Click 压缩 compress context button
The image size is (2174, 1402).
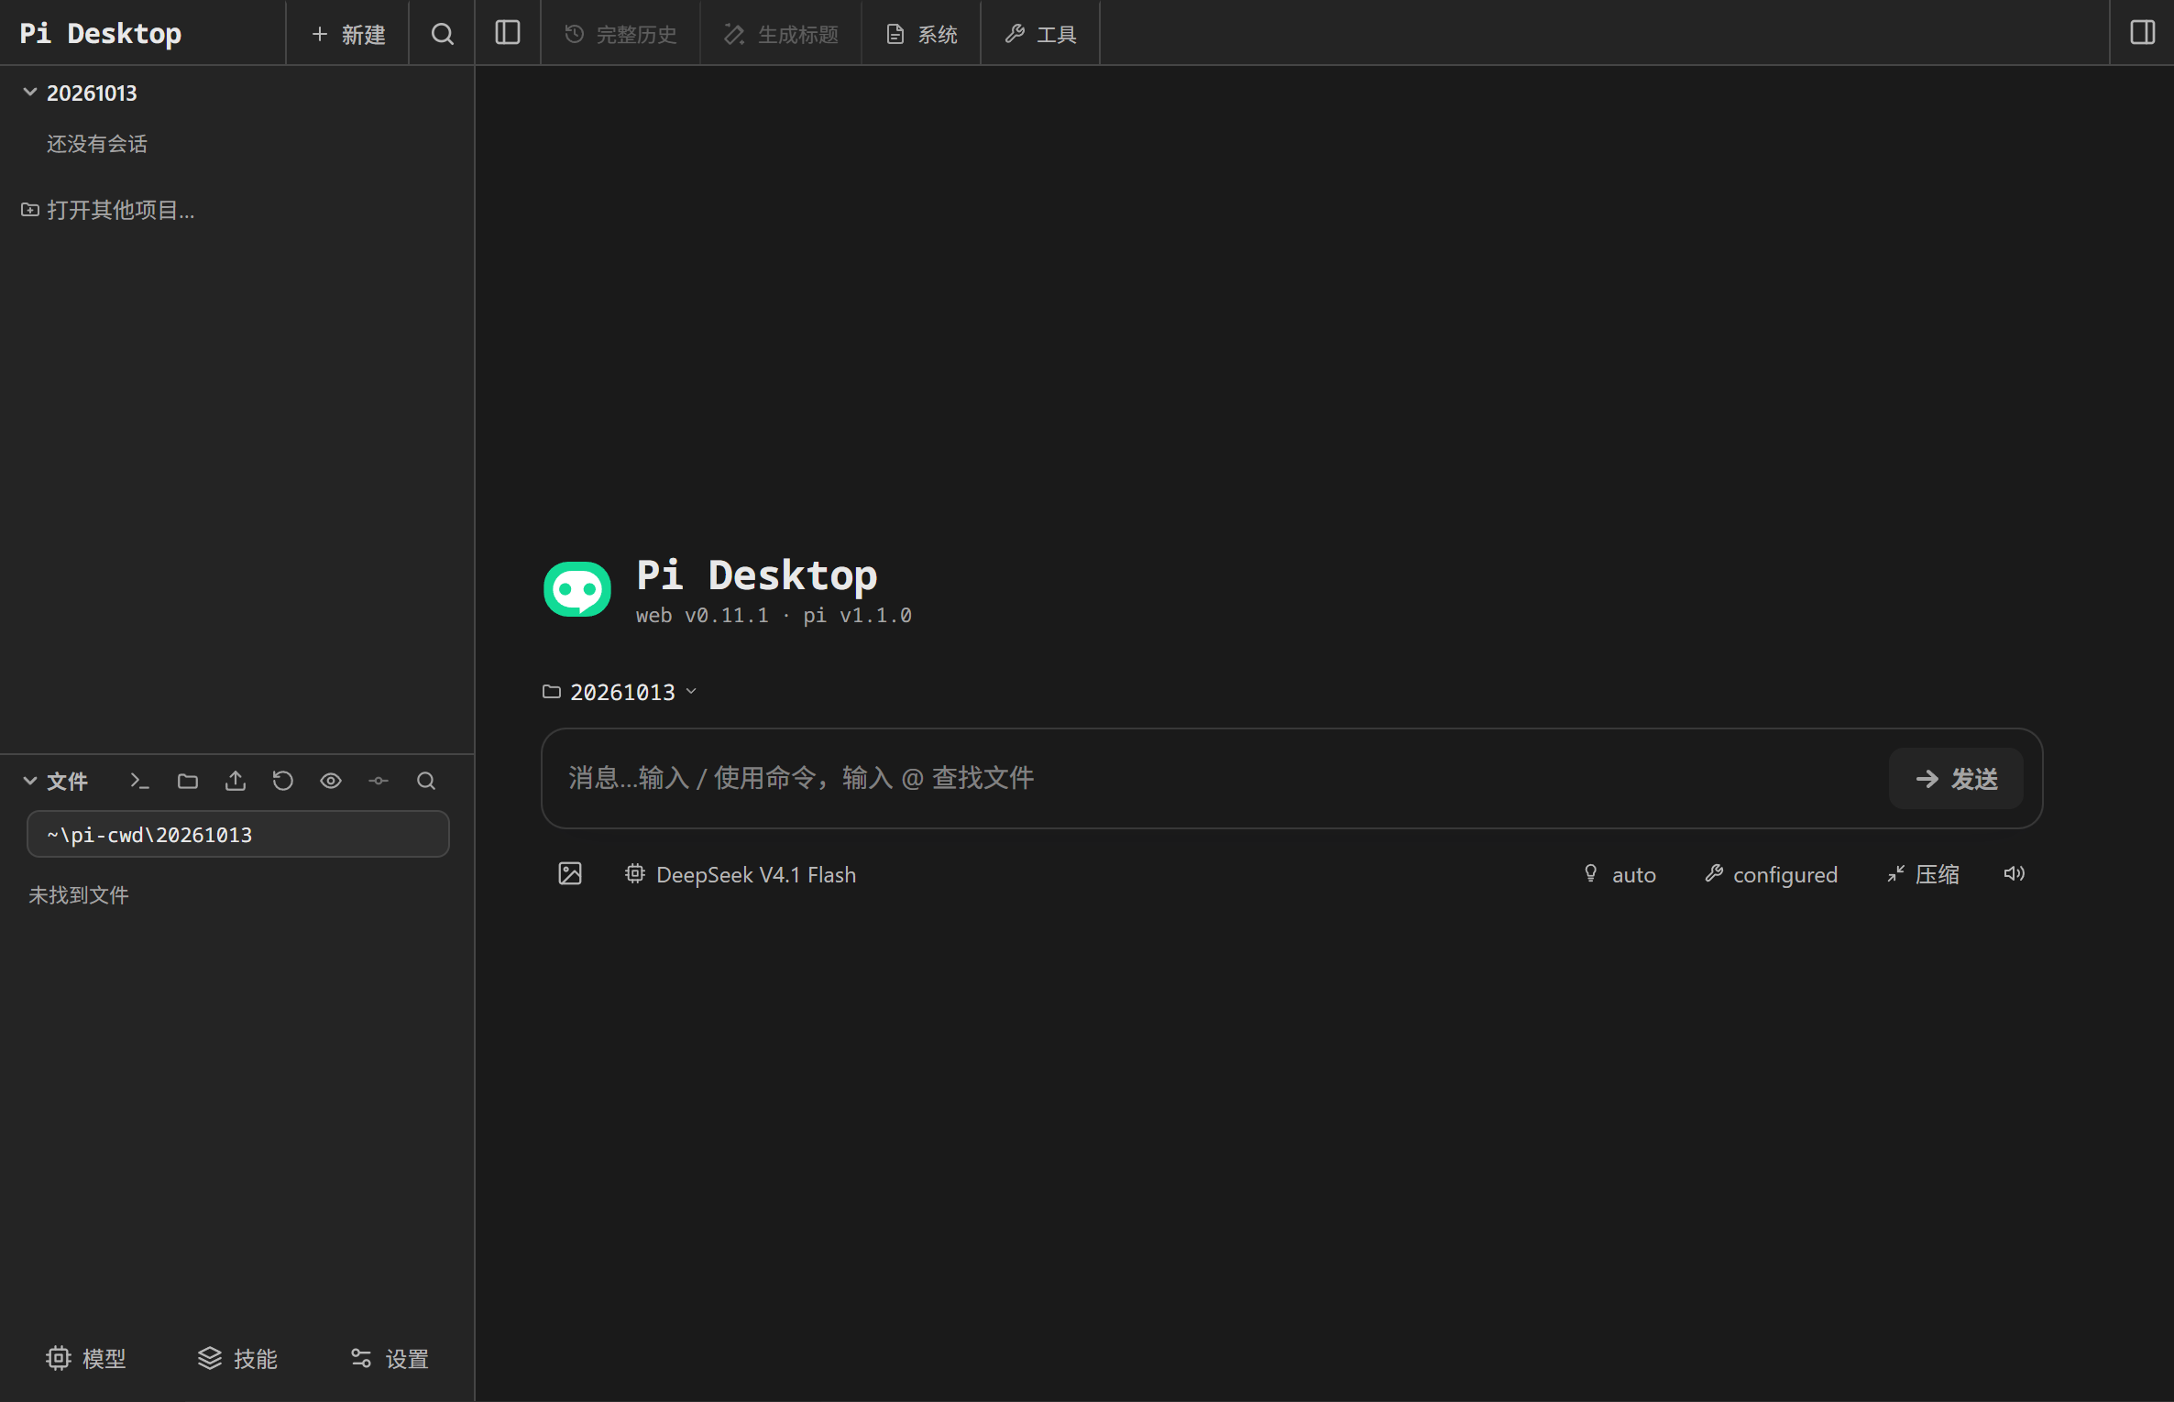pos(1923,874)
